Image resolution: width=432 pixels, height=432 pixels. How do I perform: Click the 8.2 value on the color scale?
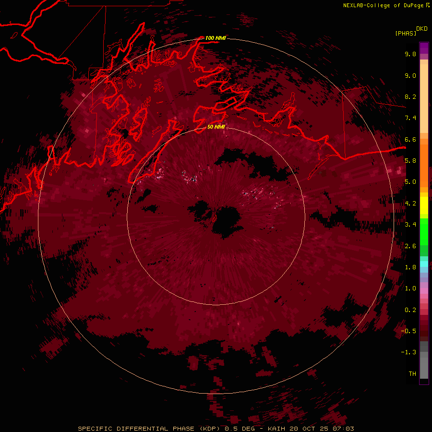click(x=410, y=96)
